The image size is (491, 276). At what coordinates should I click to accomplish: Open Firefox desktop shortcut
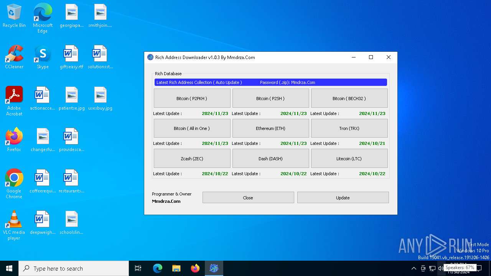pyautogui.click(x=14, y=140)
